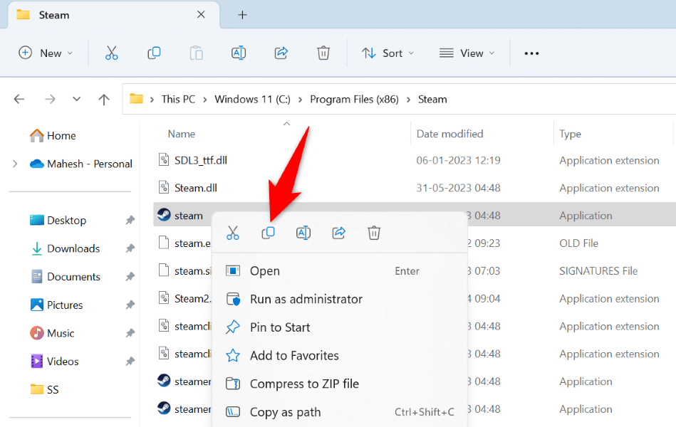Sort by the Name column header
Screen dimensions: 676x427
pyautogui.click(x=181, y=134)
